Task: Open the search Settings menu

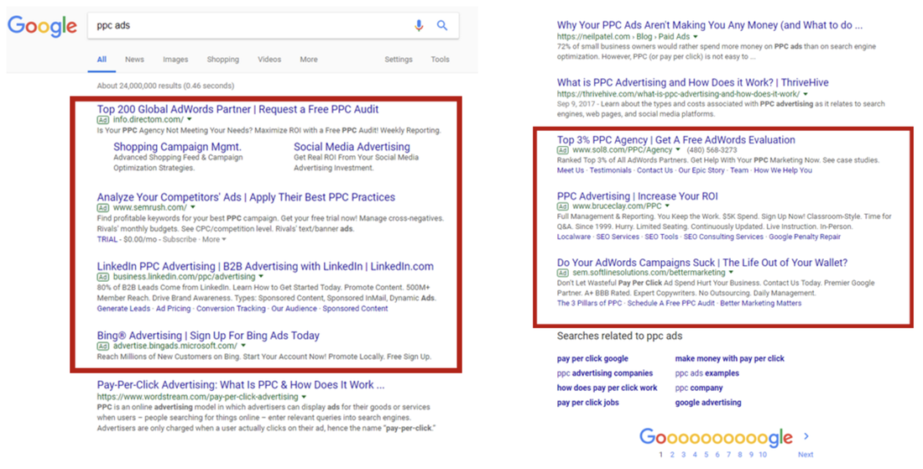Action: [399, 60]
